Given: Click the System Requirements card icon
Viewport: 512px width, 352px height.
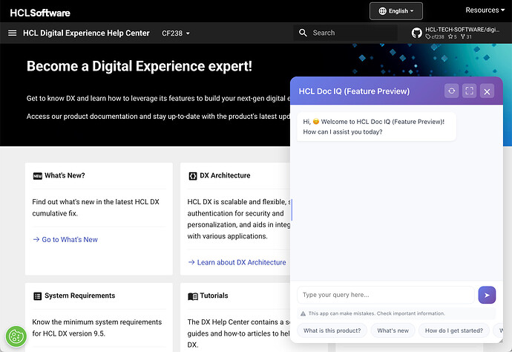Looking at the screenshot, I should (38, 296).
